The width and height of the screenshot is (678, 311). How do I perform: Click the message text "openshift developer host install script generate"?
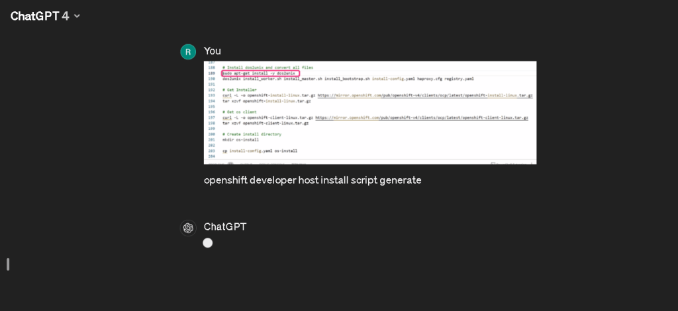(x=313, y=180)
